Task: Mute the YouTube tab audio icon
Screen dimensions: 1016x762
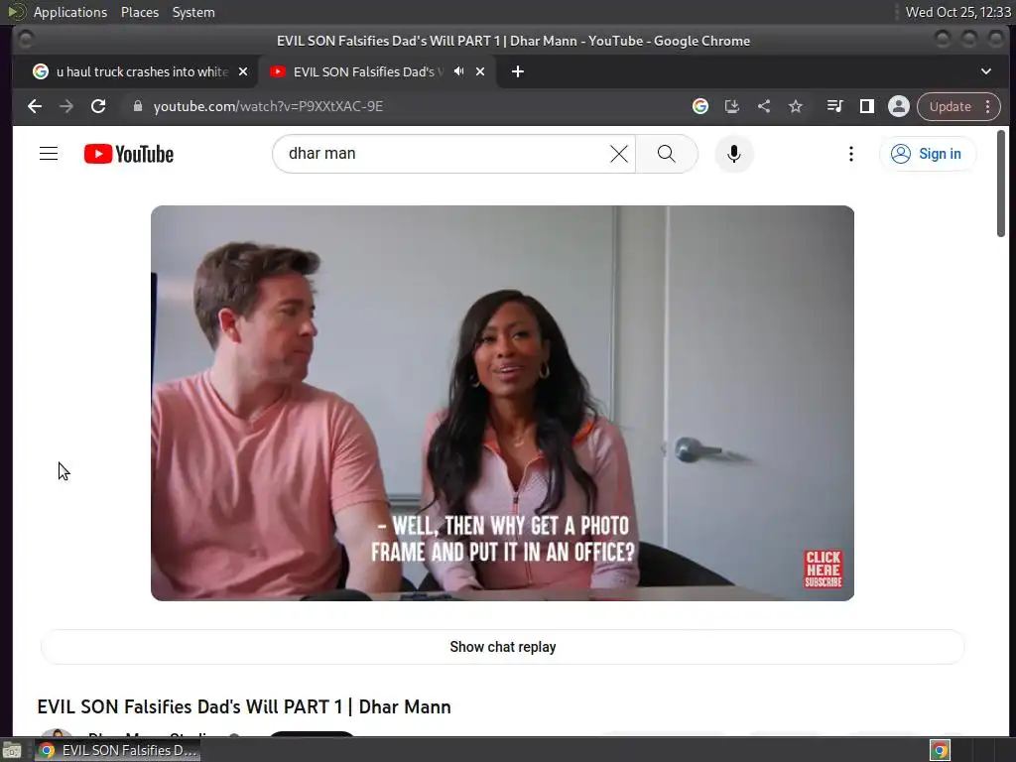Action: pyautogui.click(x=458, y=71)
